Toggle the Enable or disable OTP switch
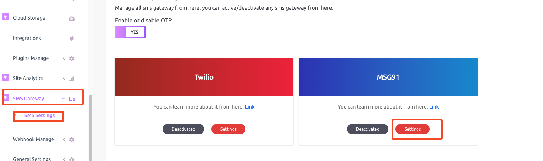The width and height of the screenshot is (543, 161). coord(130,32)
